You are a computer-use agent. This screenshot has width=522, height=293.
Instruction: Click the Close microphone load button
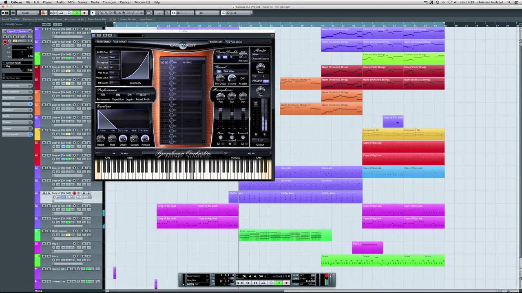[221, 137]
